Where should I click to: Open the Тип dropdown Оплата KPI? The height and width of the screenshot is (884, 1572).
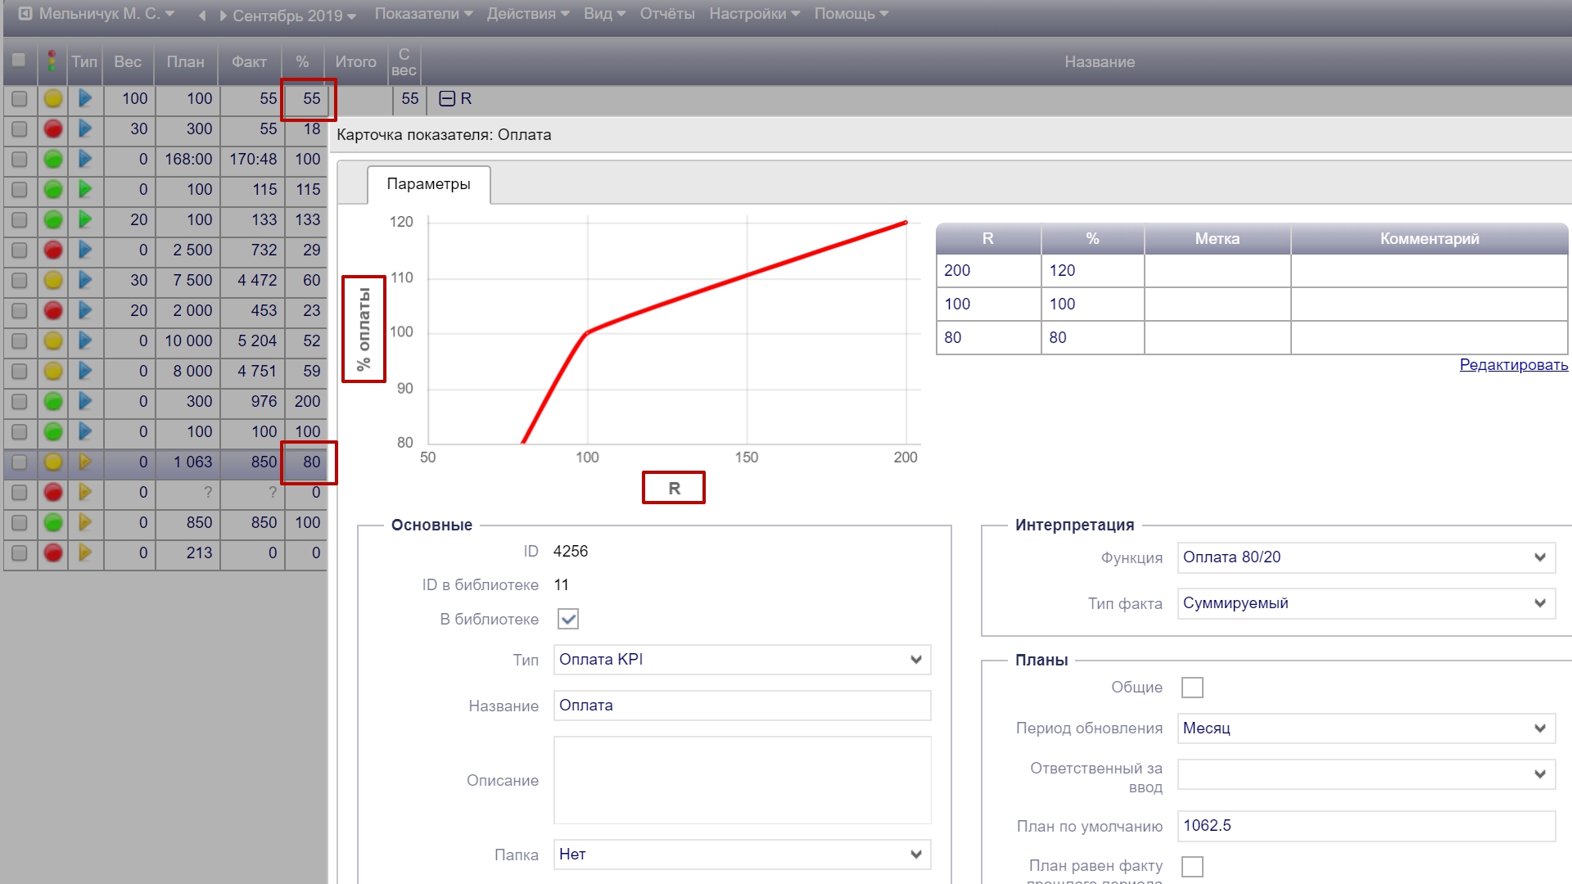coord(742,660)
